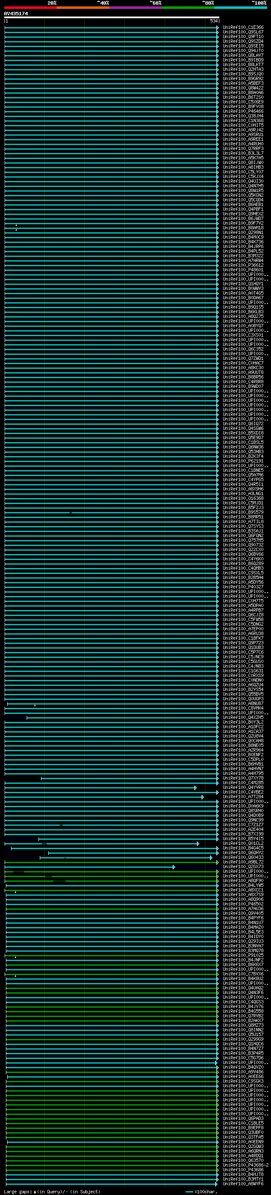271x1195 pixels.
Task: Select hit label UniRef100_Q4UAQ2
Action: [x=243, y=988]
